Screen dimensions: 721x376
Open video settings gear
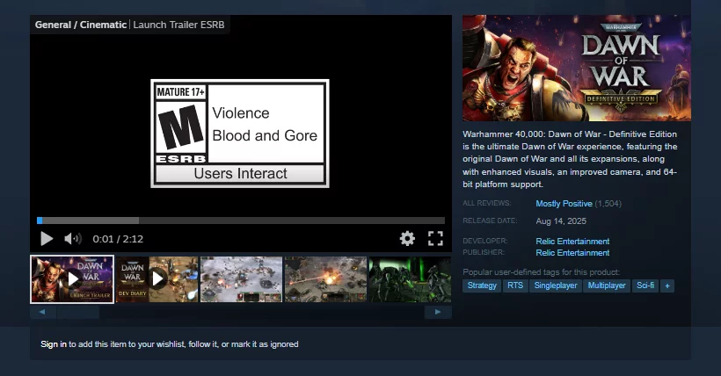coord(407,238)
